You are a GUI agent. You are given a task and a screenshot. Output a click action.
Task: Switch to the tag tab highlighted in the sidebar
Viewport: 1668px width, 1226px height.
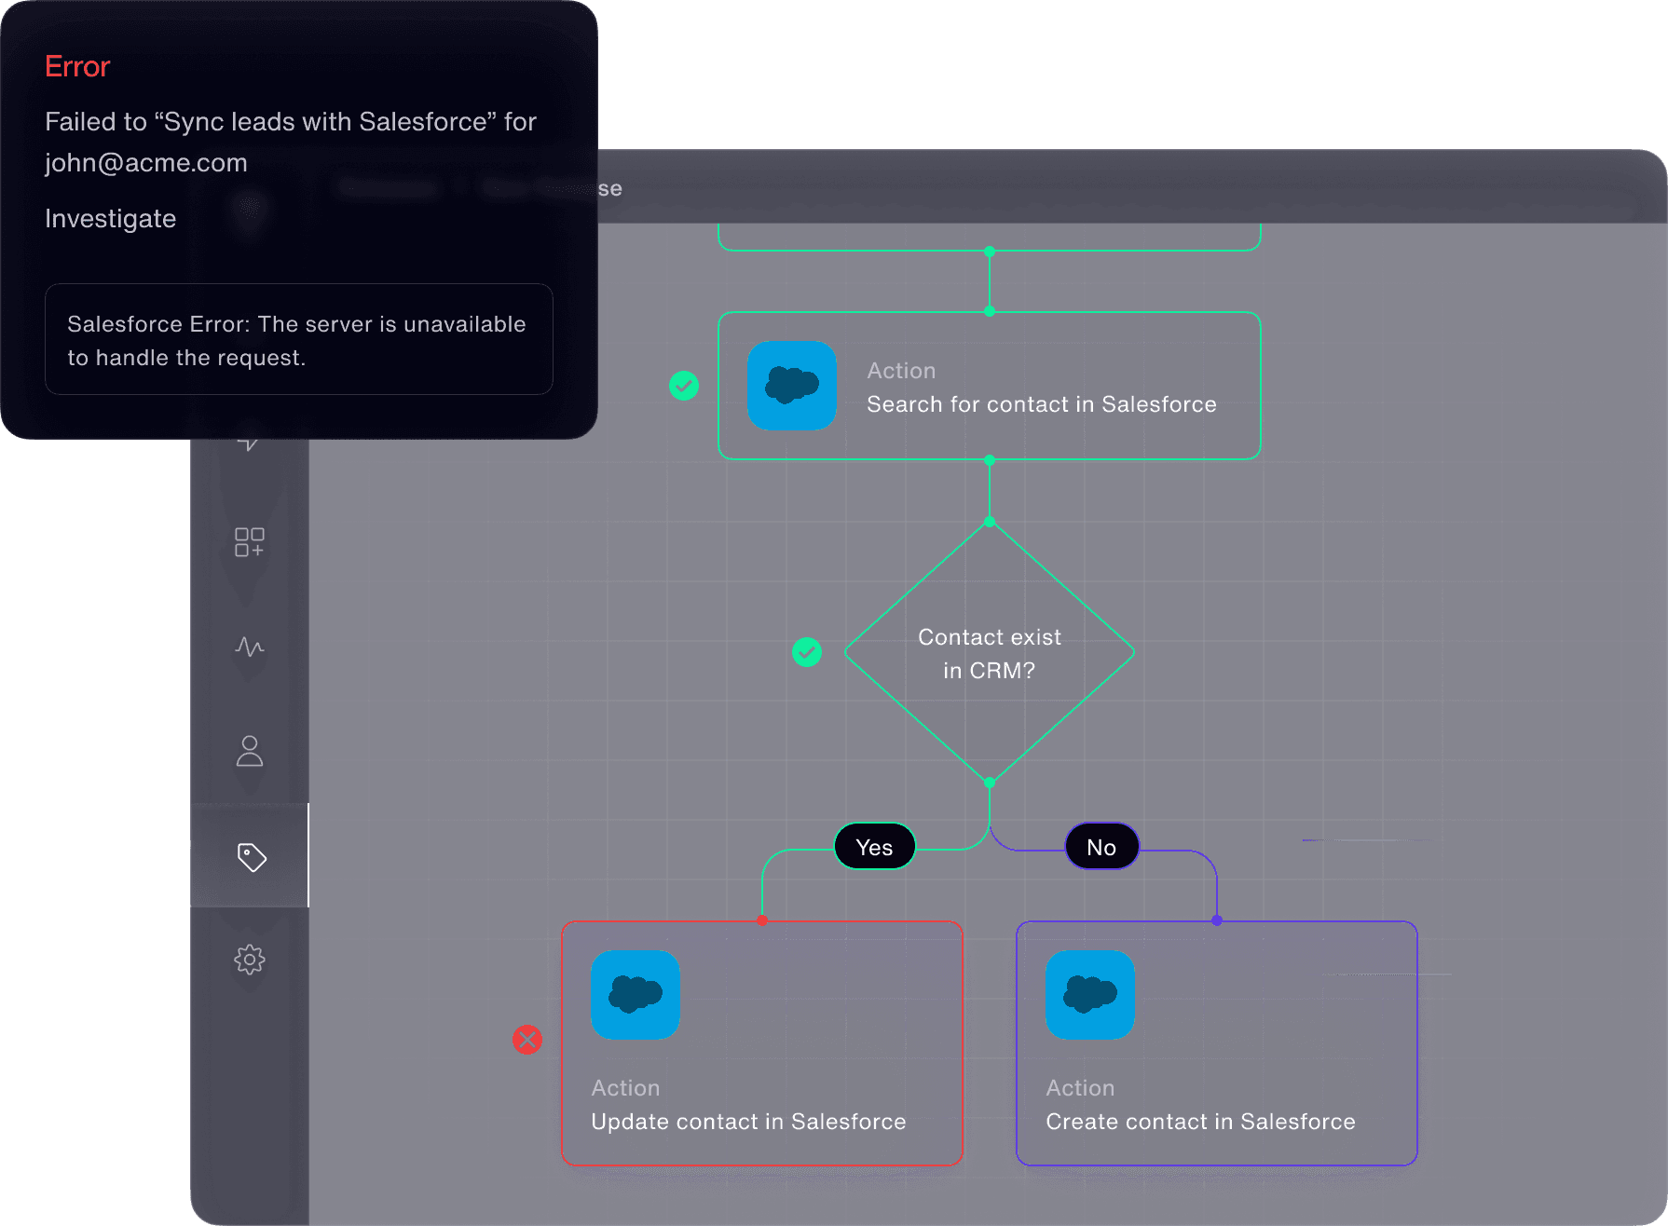pos(250,856)
